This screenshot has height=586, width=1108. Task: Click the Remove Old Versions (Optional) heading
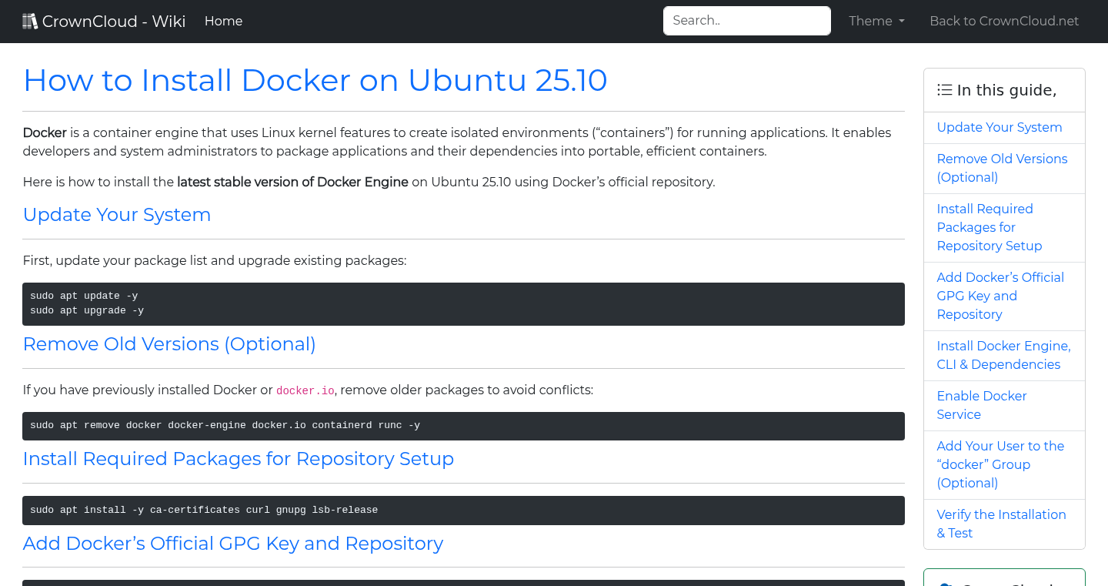[169, 343]
